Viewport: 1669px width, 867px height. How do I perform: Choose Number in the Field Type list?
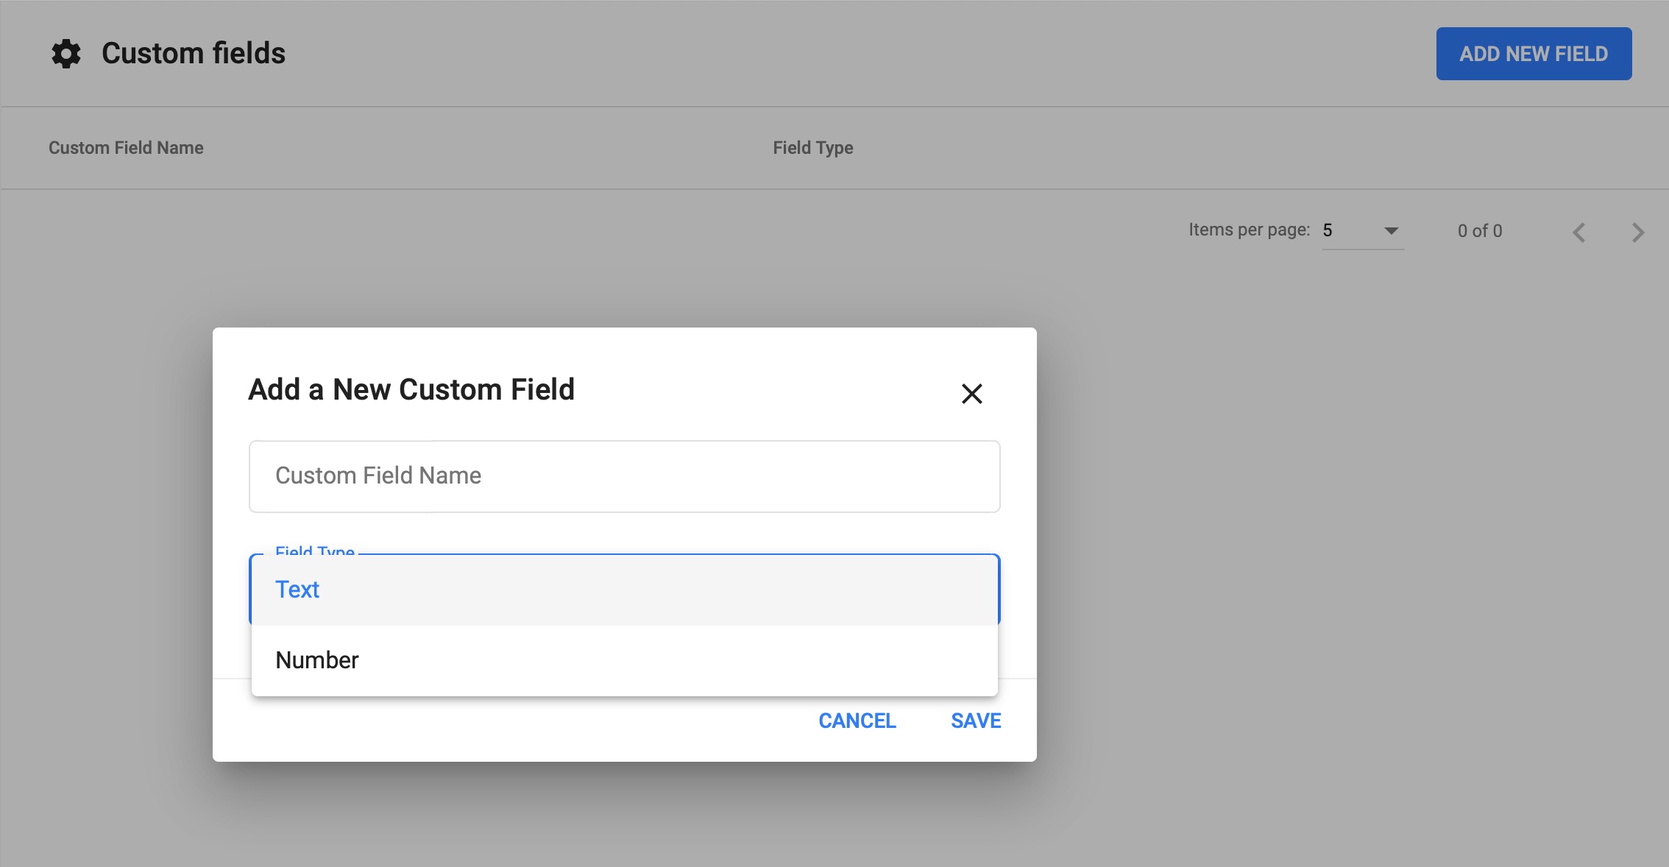pyautogui.click(x=624, y=660)
